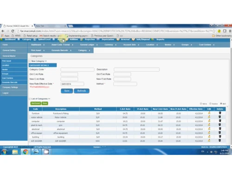Click the Method input field
The height and width of the screenshot is (174, 232).
pyautogui.click(x=125, y=84)
